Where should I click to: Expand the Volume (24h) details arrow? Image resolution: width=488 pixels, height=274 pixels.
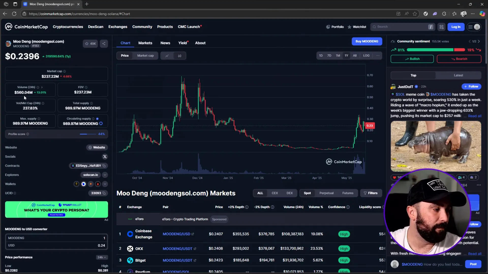click(42, 87)
